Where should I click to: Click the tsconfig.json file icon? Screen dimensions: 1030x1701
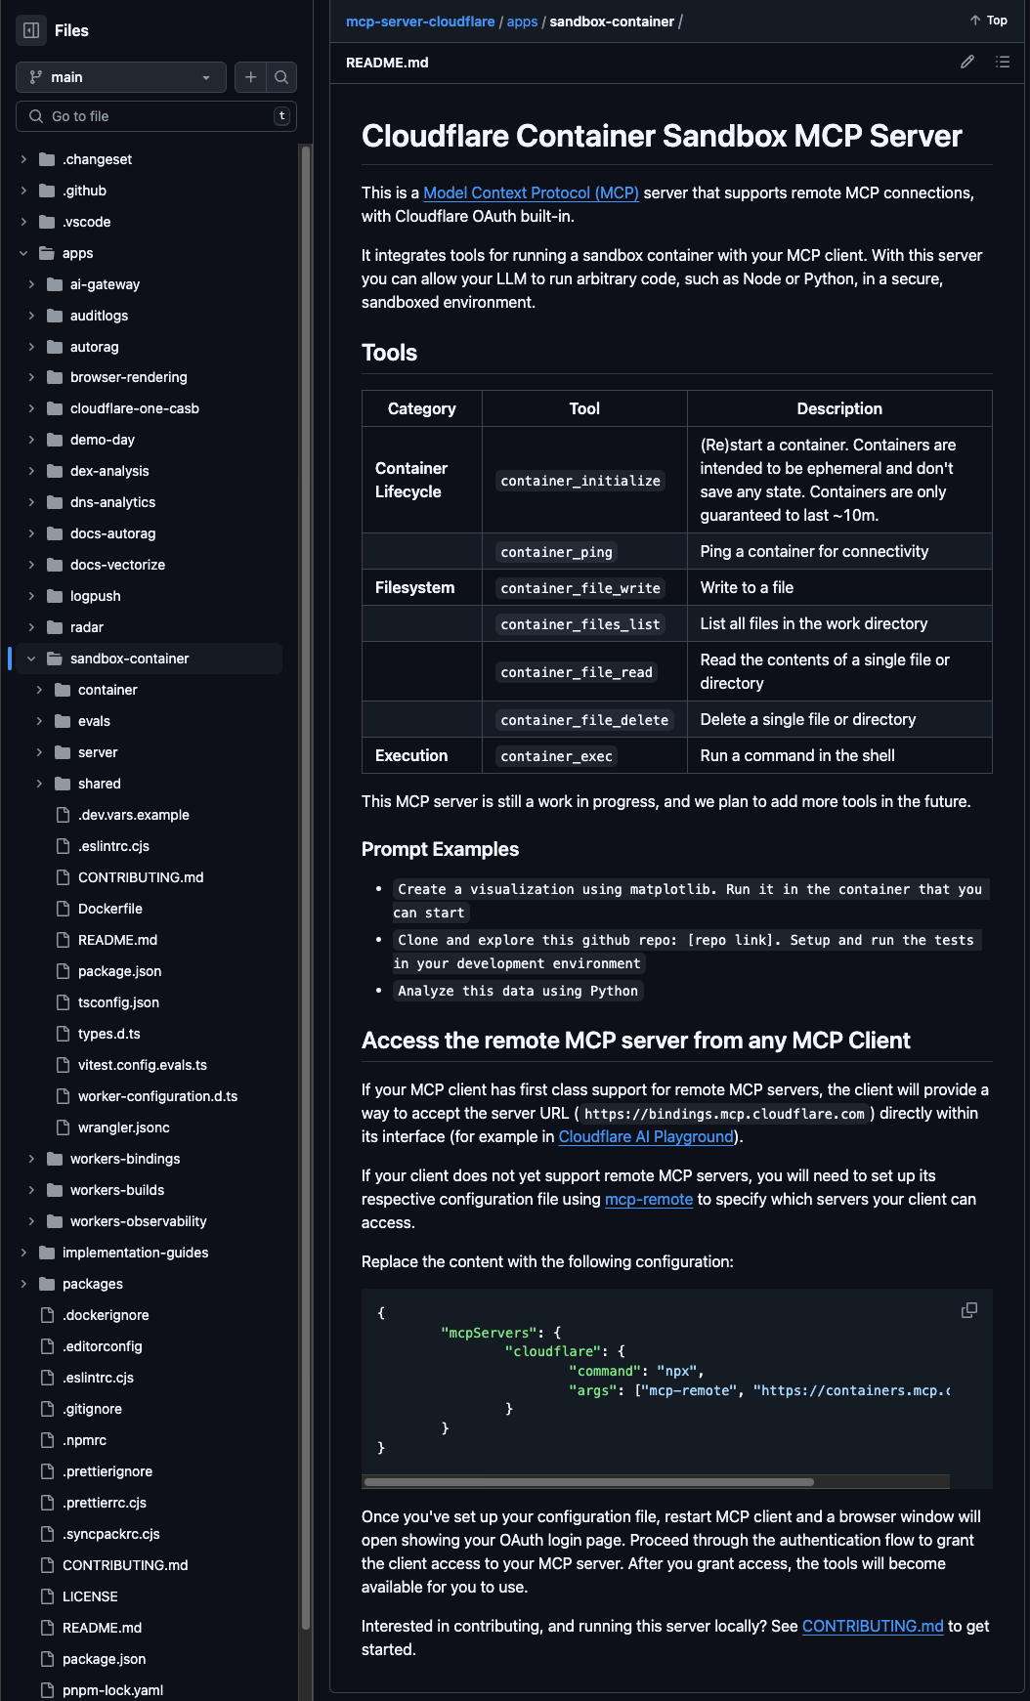click(63, 1002)
